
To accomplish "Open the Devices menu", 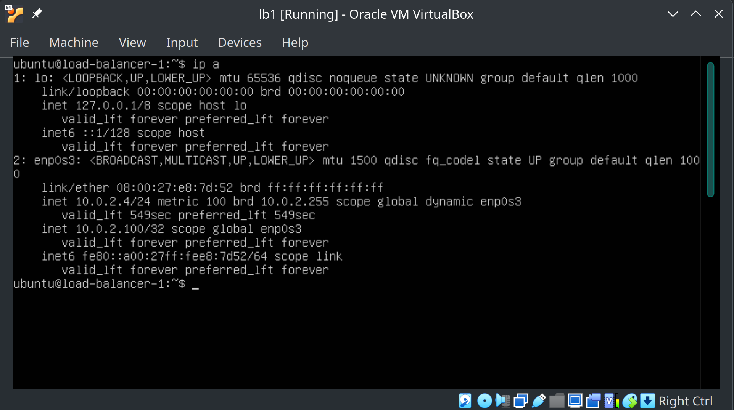I will (240, 43).
